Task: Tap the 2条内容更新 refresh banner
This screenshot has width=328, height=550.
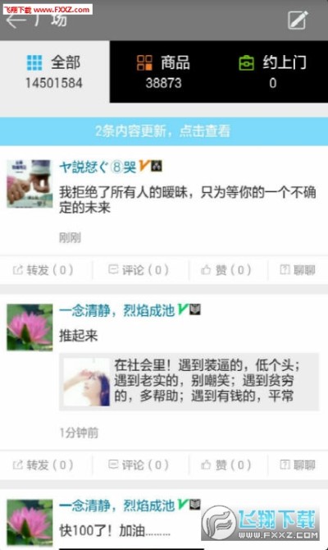Action: point(164,131)
